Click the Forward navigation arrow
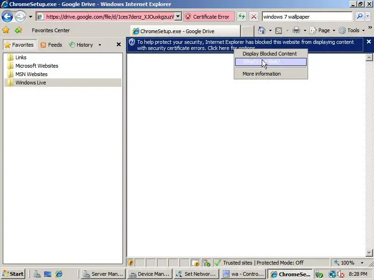This screenshot has height=280, width=374. [20, 17]
